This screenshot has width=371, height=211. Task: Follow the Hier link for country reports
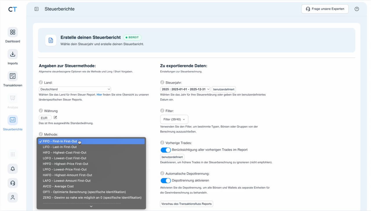pyautogui.click(x=99, y=95)
